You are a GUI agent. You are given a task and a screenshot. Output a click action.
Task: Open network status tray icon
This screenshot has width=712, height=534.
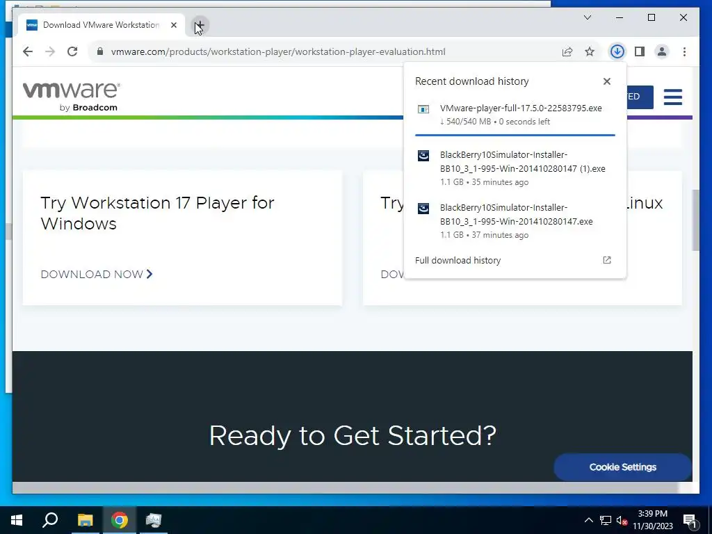coord(606,520)
